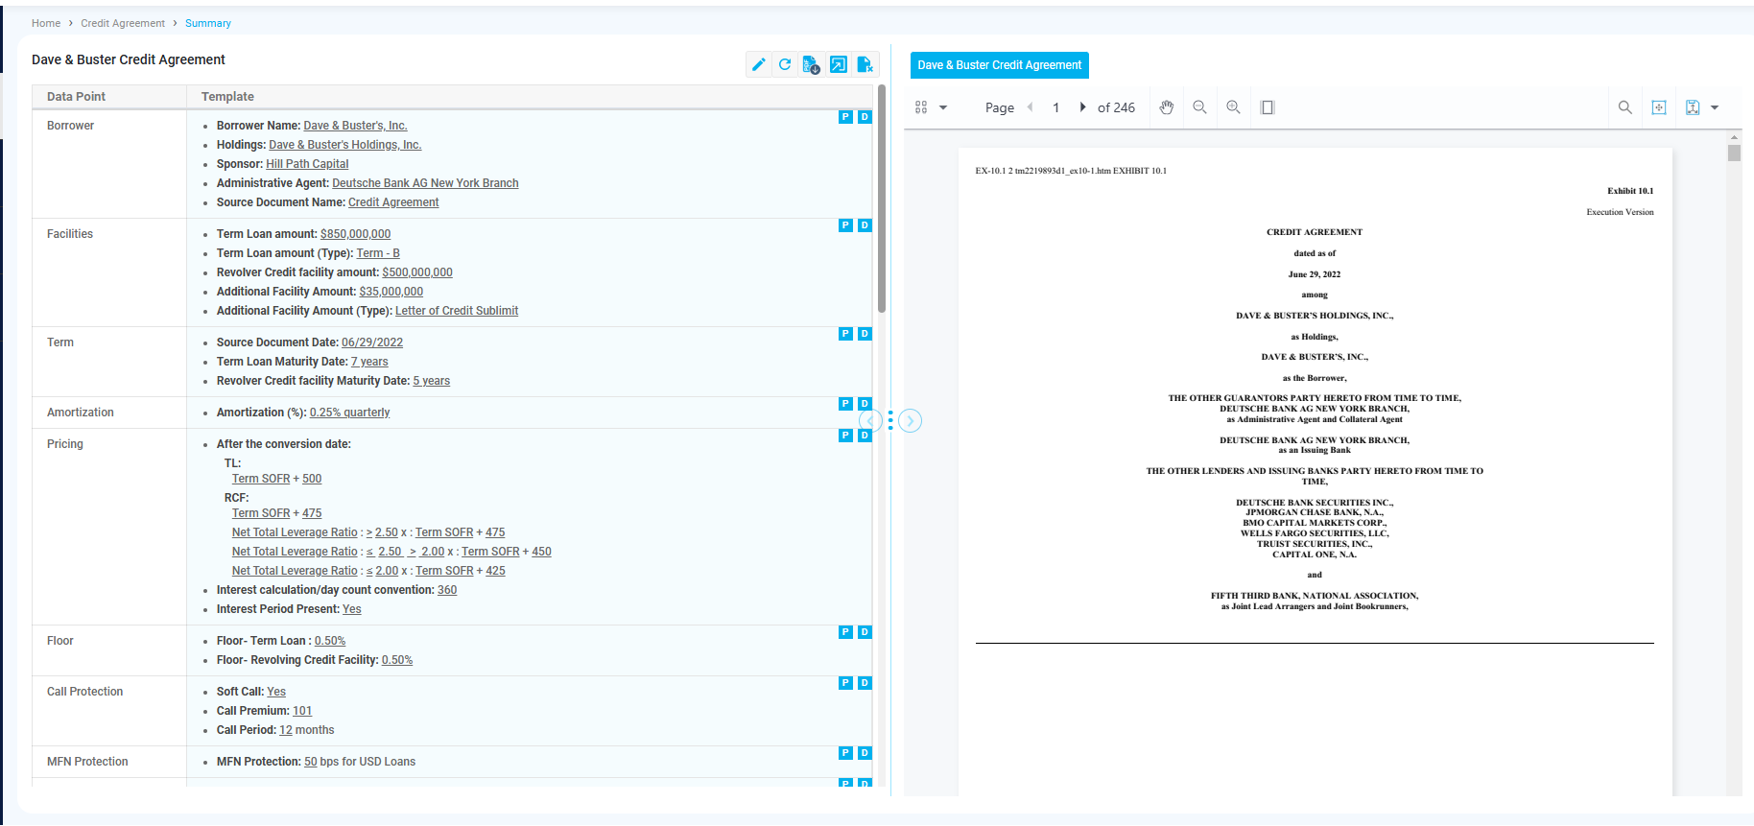Click Summary breadcrumb
Viewport: 1754px width, 826px height.
(208, 23)
